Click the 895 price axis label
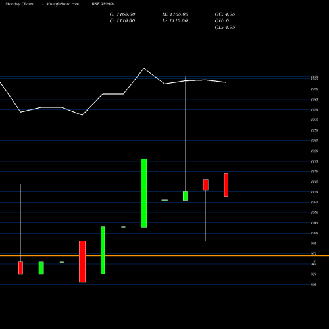329x329 pixels. pyautogui.click(x=314, y=284)
